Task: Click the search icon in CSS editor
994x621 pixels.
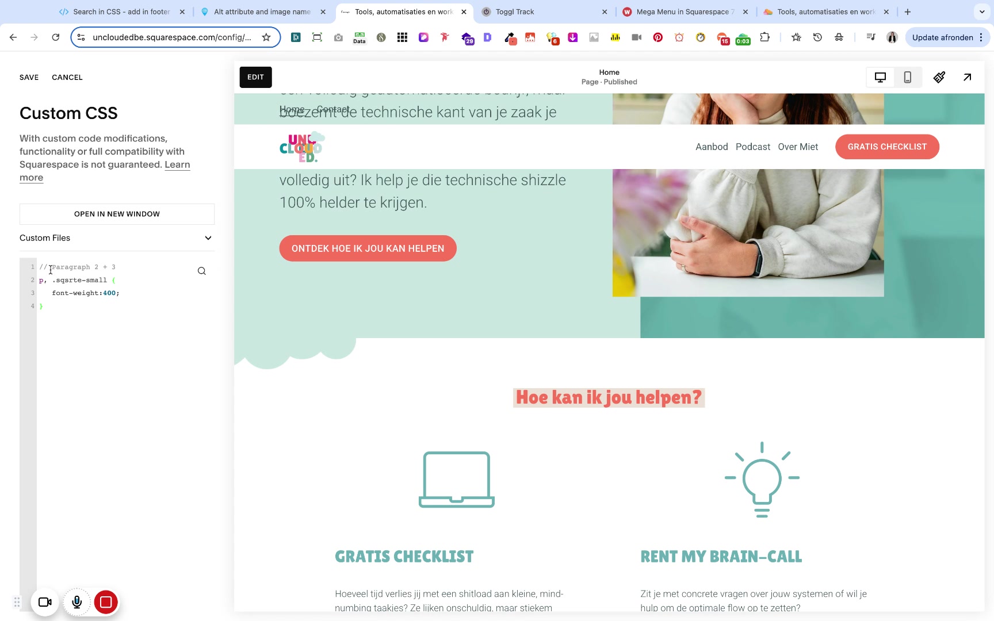Action: [201, 271]
